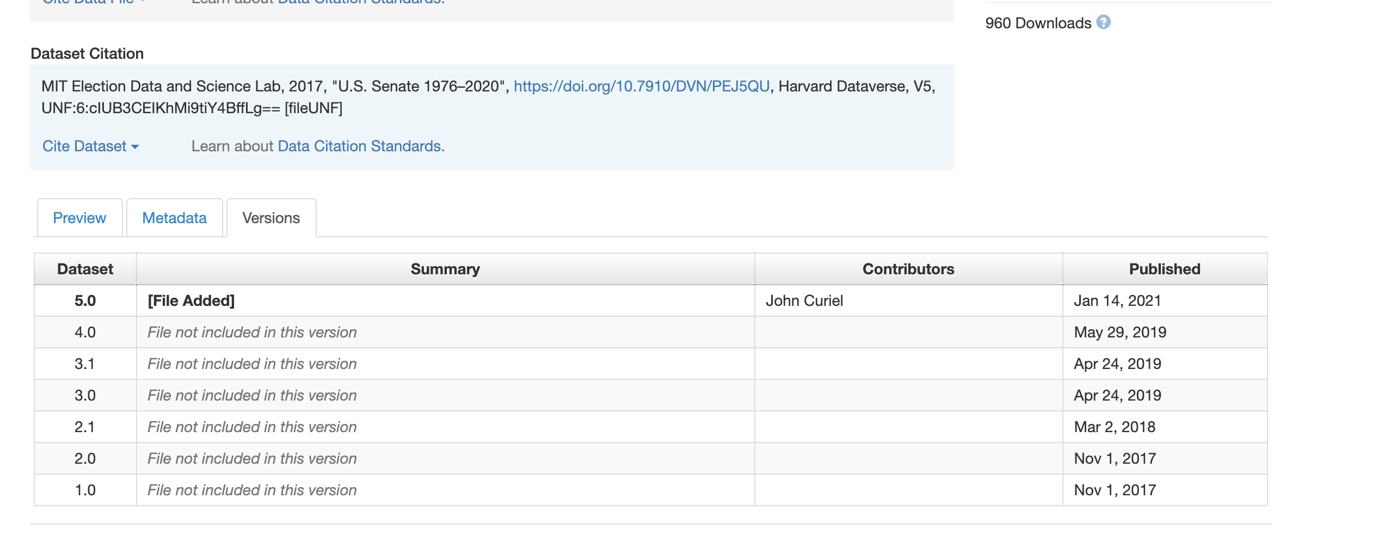The width and height of the screenshot is (1378, 541).
Task: Click the Published column header
Action: coord(1164,269)
